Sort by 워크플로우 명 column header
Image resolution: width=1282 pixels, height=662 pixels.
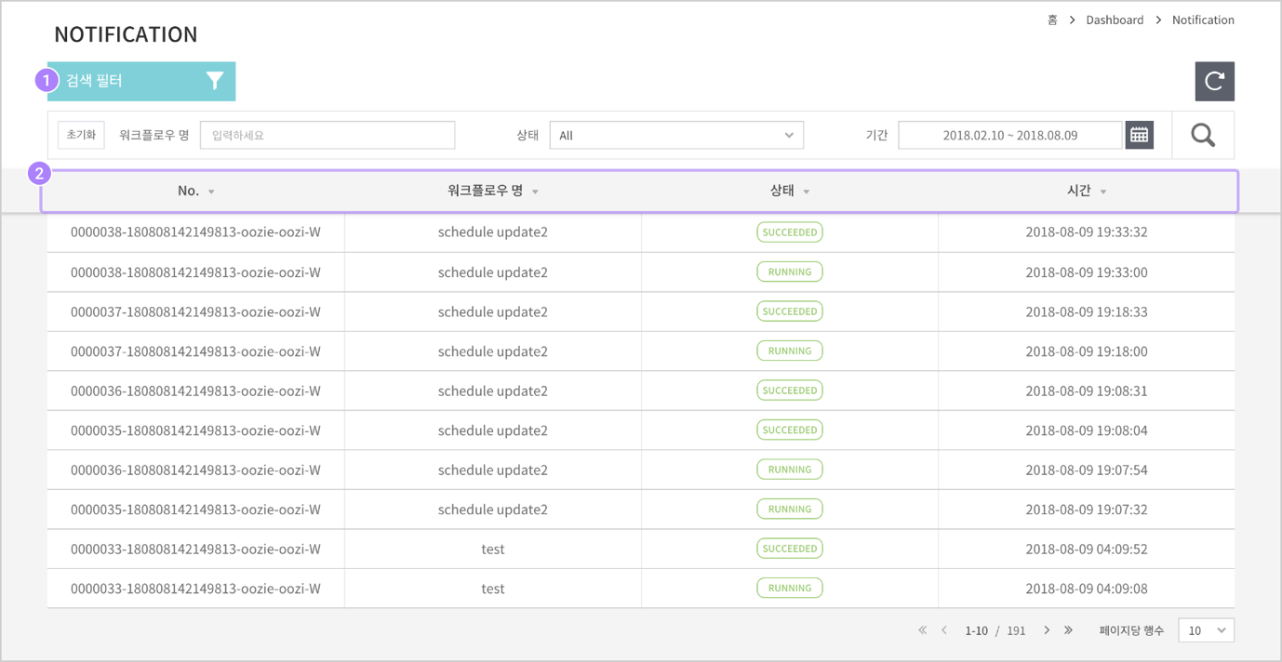click(x=493, y=191)
